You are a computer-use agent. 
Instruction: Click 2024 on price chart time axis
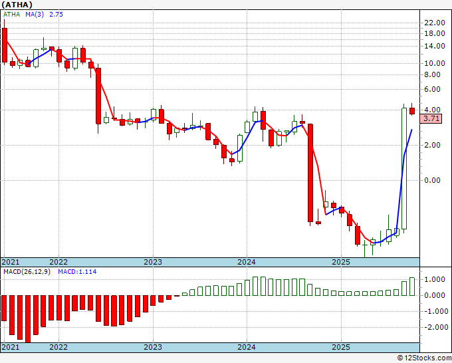[x=247, y=262]
